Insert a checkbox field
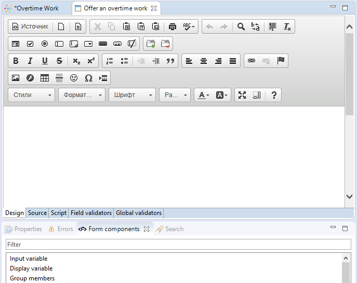The height and width of the screenshot is (283, 357). click(30, 44)
